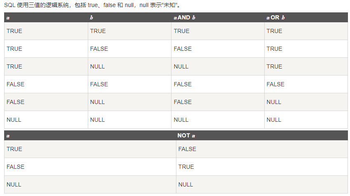This screenshot has height=196, width=350.
Task: Click the intro sentence about SQL three-valued logic
Action: coord(92,5)
